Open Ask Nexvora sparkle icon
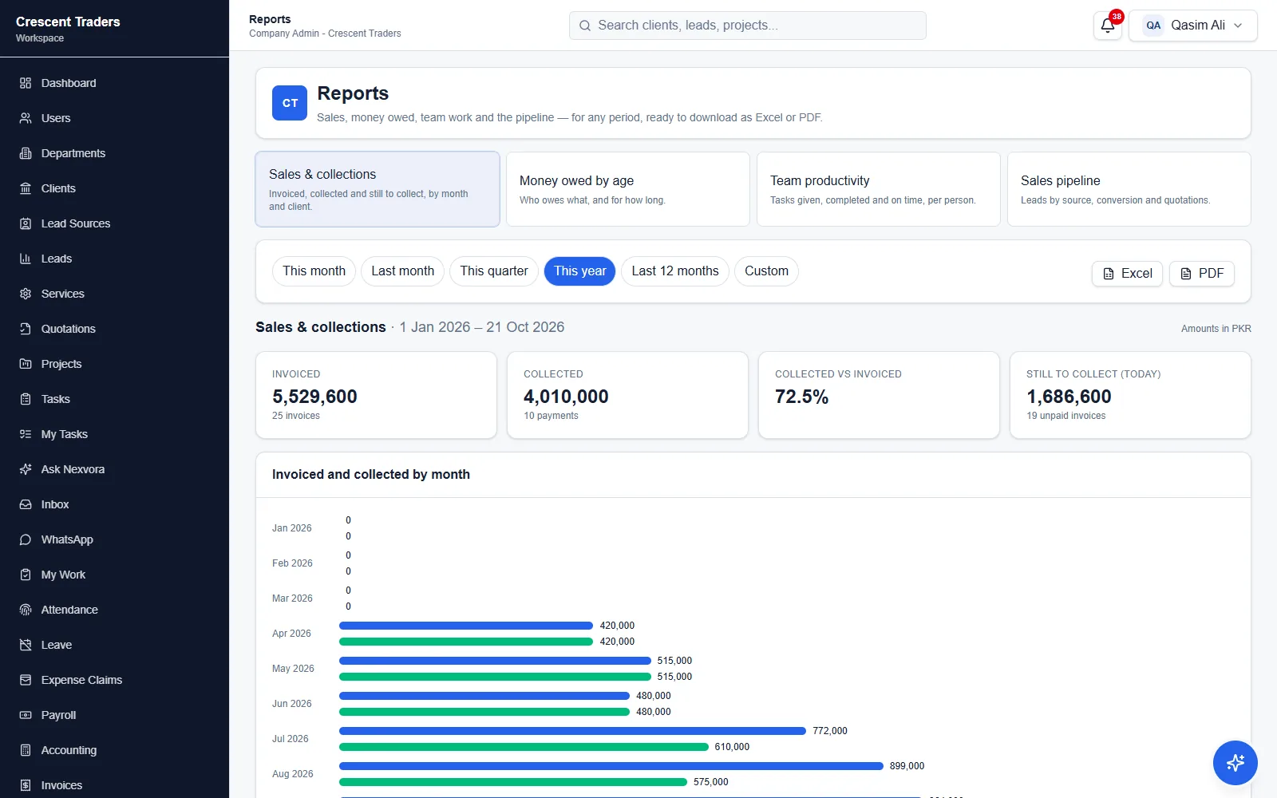The height and width of the screenshot is (798, 1277). [26, 469]
